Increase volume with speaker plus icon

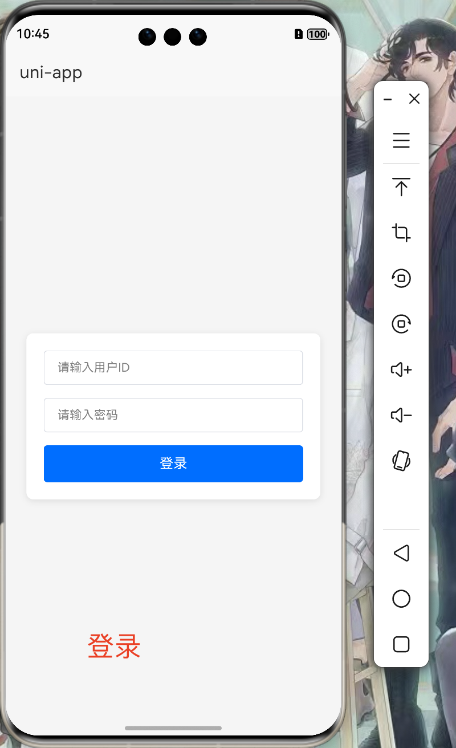pyautogui.click(x=401, y=369)
